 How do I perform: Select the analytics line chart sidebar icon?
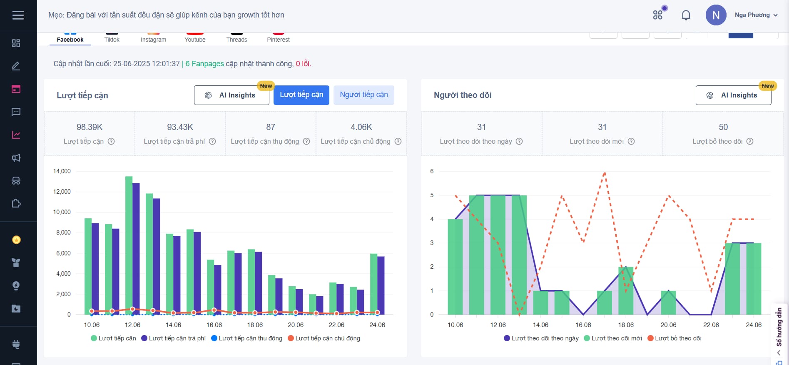pyautogui.click(x=16, y=135)
